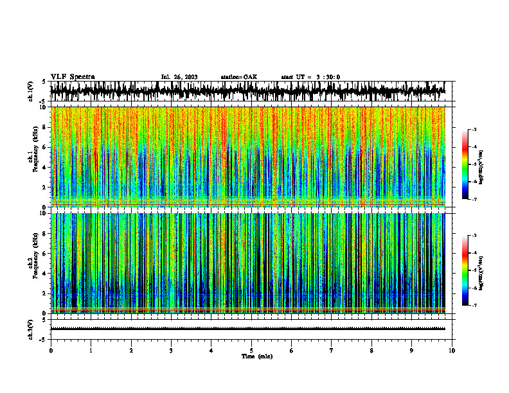This screenshot has height=393, width=509.
Task: Click the ch.2 color bar units label
Action: [x=482, y=273]
